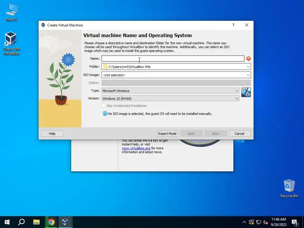Toggle Skip Unattended Installation checkbox
The width and height of the screenshot is (304, 228).
104,106
